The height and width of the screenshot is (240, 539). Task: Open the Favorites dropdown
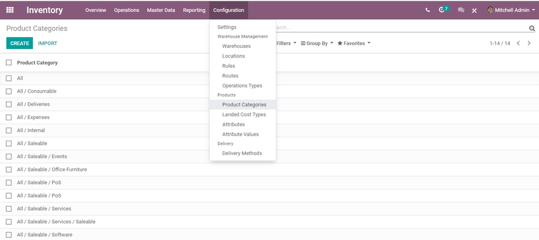pyautogui.click(x=354, y=43)
